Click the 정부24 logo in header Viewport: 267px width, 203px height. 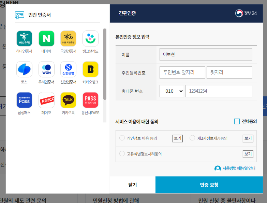(246, 13)
